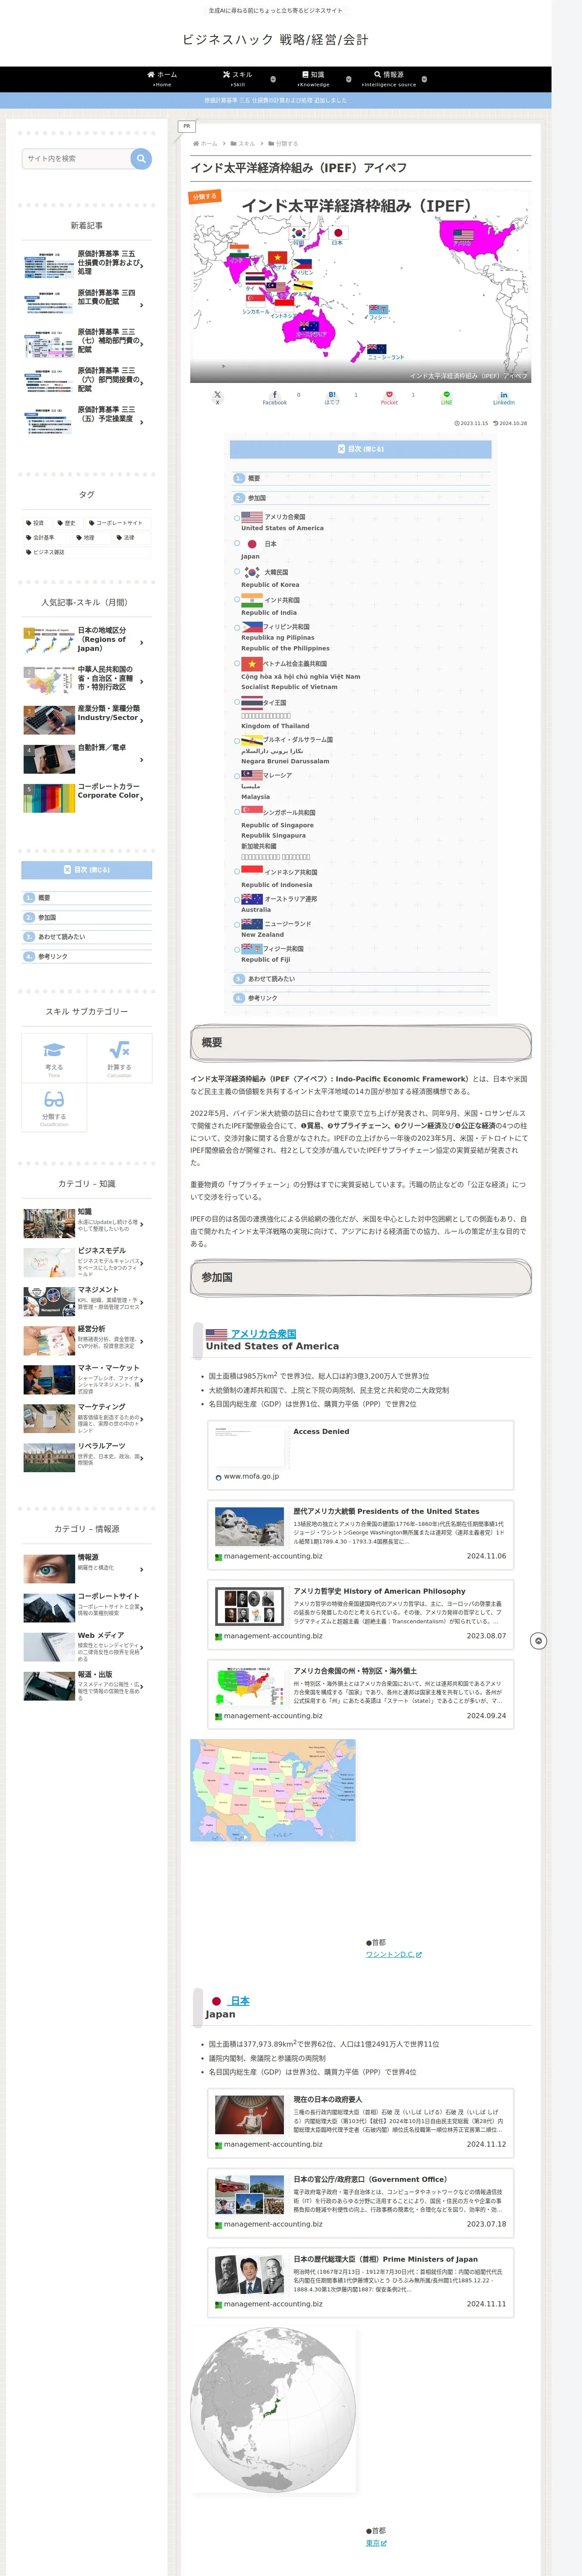Image resolution: width=582 pixels, height=2576 pixels.
Task: Click the site title ビジネスハック 戦略/経営/会計
Action: (275, 40)
